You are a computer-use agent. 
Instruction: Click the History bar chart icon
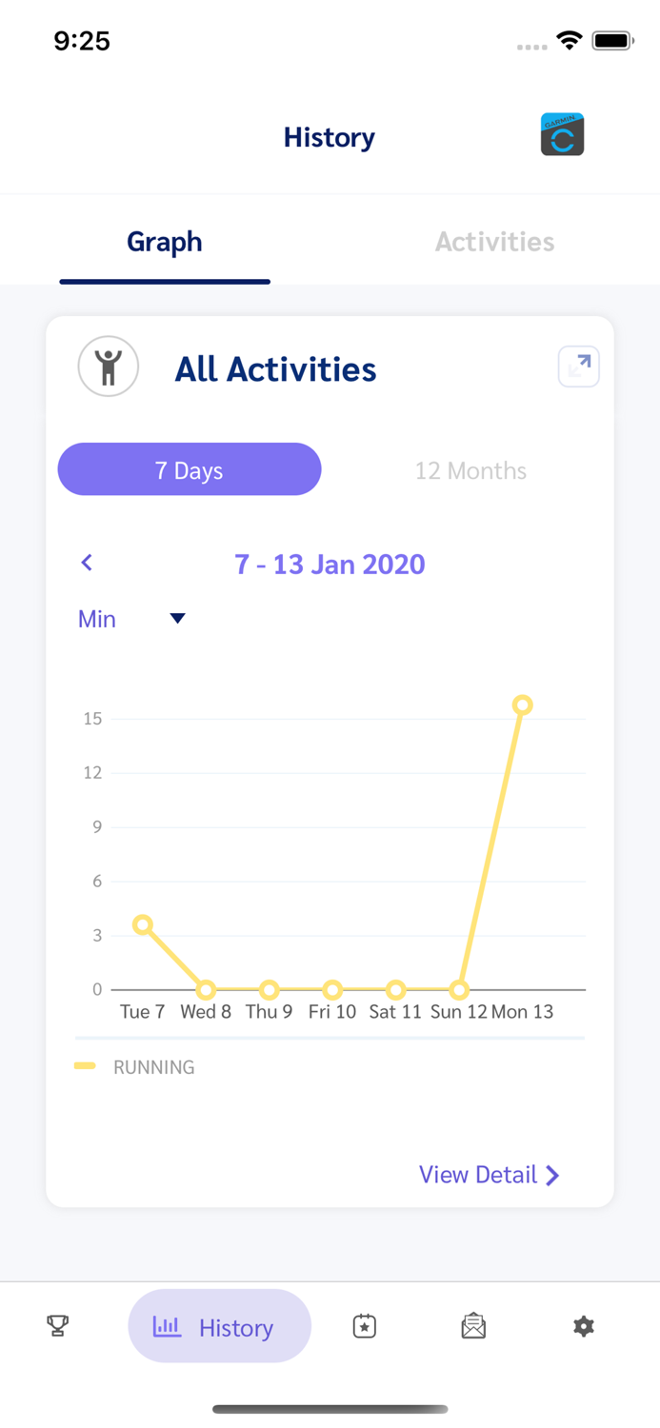(168, 1325)
